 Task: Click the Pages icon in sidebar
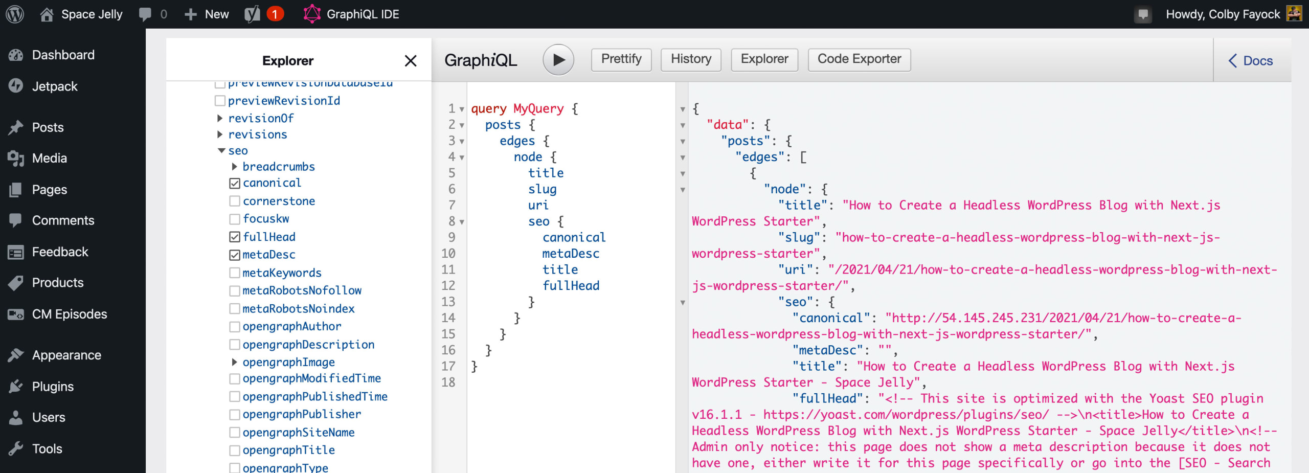[x=16, y=190]
